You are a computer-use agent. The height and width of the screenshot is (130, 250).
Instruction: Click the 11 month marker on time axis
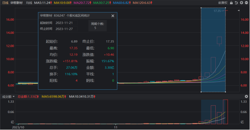coord(116,127)
